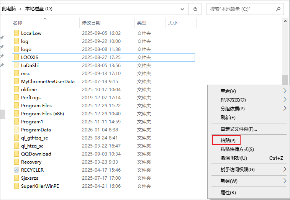Click the okfone folder icon

click(x=16, y=89)
